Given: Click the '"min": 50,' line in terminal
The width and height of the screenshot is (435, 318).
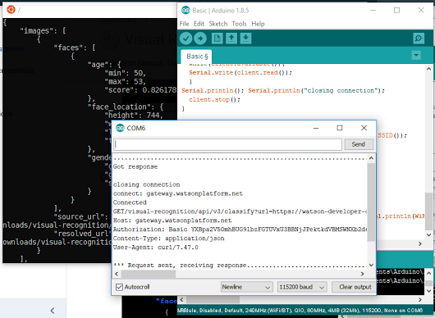Looking at the screenshot, I should coord(125,73).
